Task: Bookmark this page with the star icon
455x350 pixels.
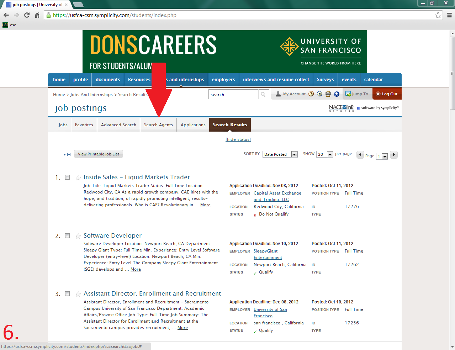Action: coord(438,15)
